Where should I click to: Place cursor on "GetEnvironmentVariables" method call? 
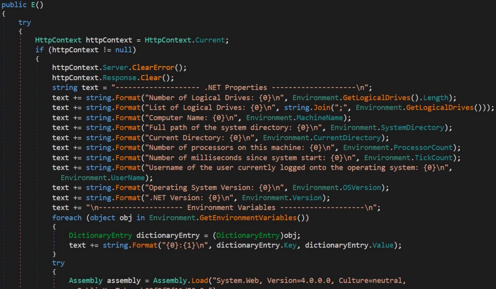pos(248,218)
